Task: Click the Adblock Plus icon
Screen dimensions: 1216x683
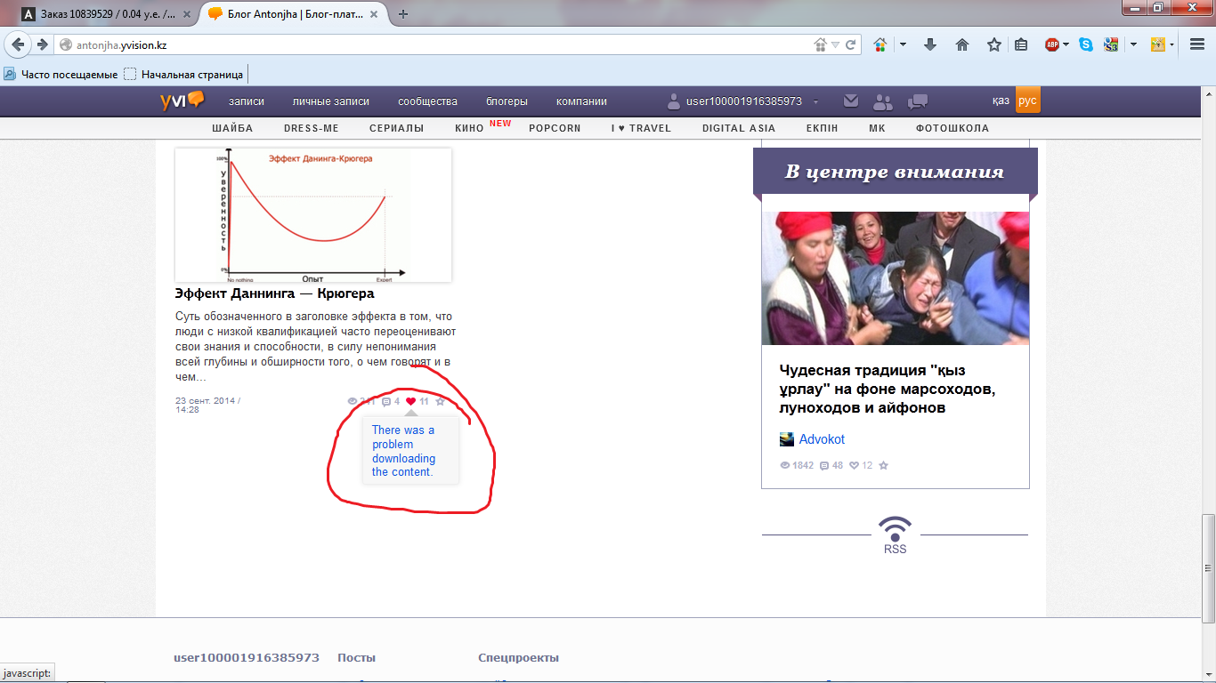Action: 1051,44
